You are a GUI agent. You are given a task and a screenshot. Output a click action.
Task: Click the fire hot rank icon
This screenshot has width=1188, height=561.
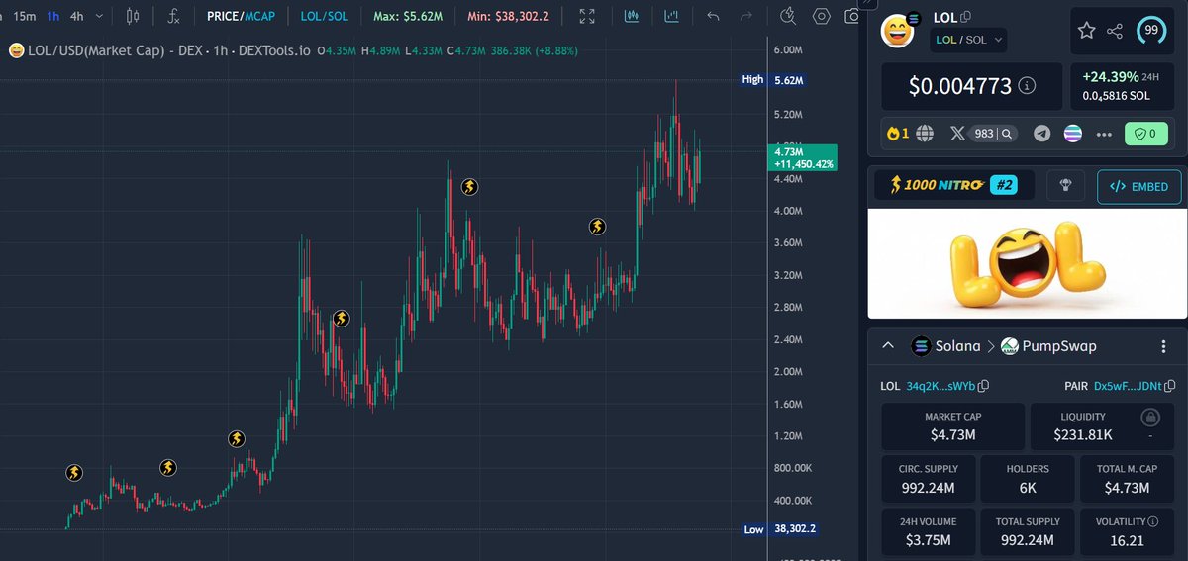tap(892, 133)
